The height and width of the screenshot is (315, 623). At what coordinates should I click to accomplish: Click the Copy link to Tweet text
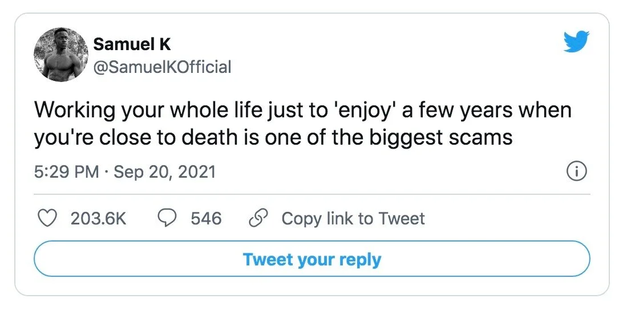(353, 219)
